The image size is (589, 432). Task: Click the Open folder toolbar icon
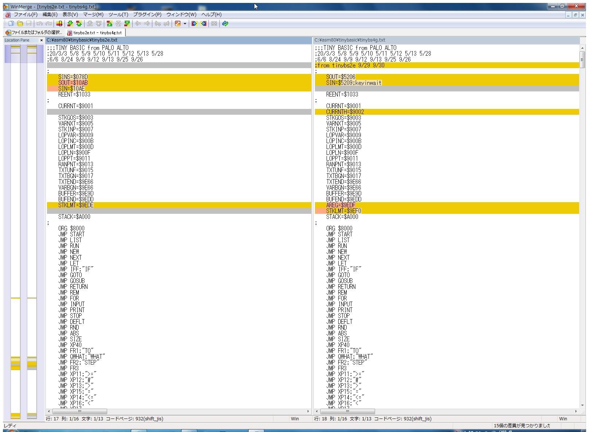coord(20,23)
